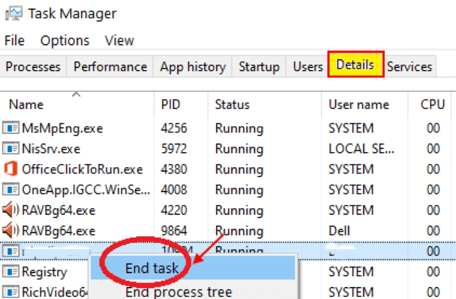Click Running status of OfficeClickToRun.exe
456x299 pixels.
[239, 170]
